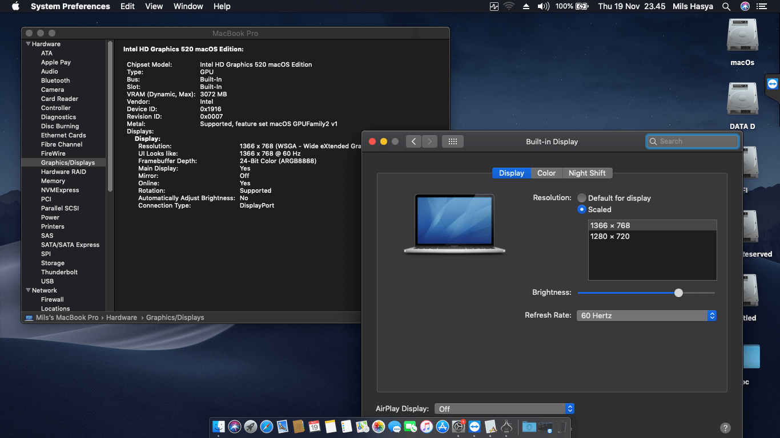Click the Show All grid icon in preferences toolbar

click(453, 141)
